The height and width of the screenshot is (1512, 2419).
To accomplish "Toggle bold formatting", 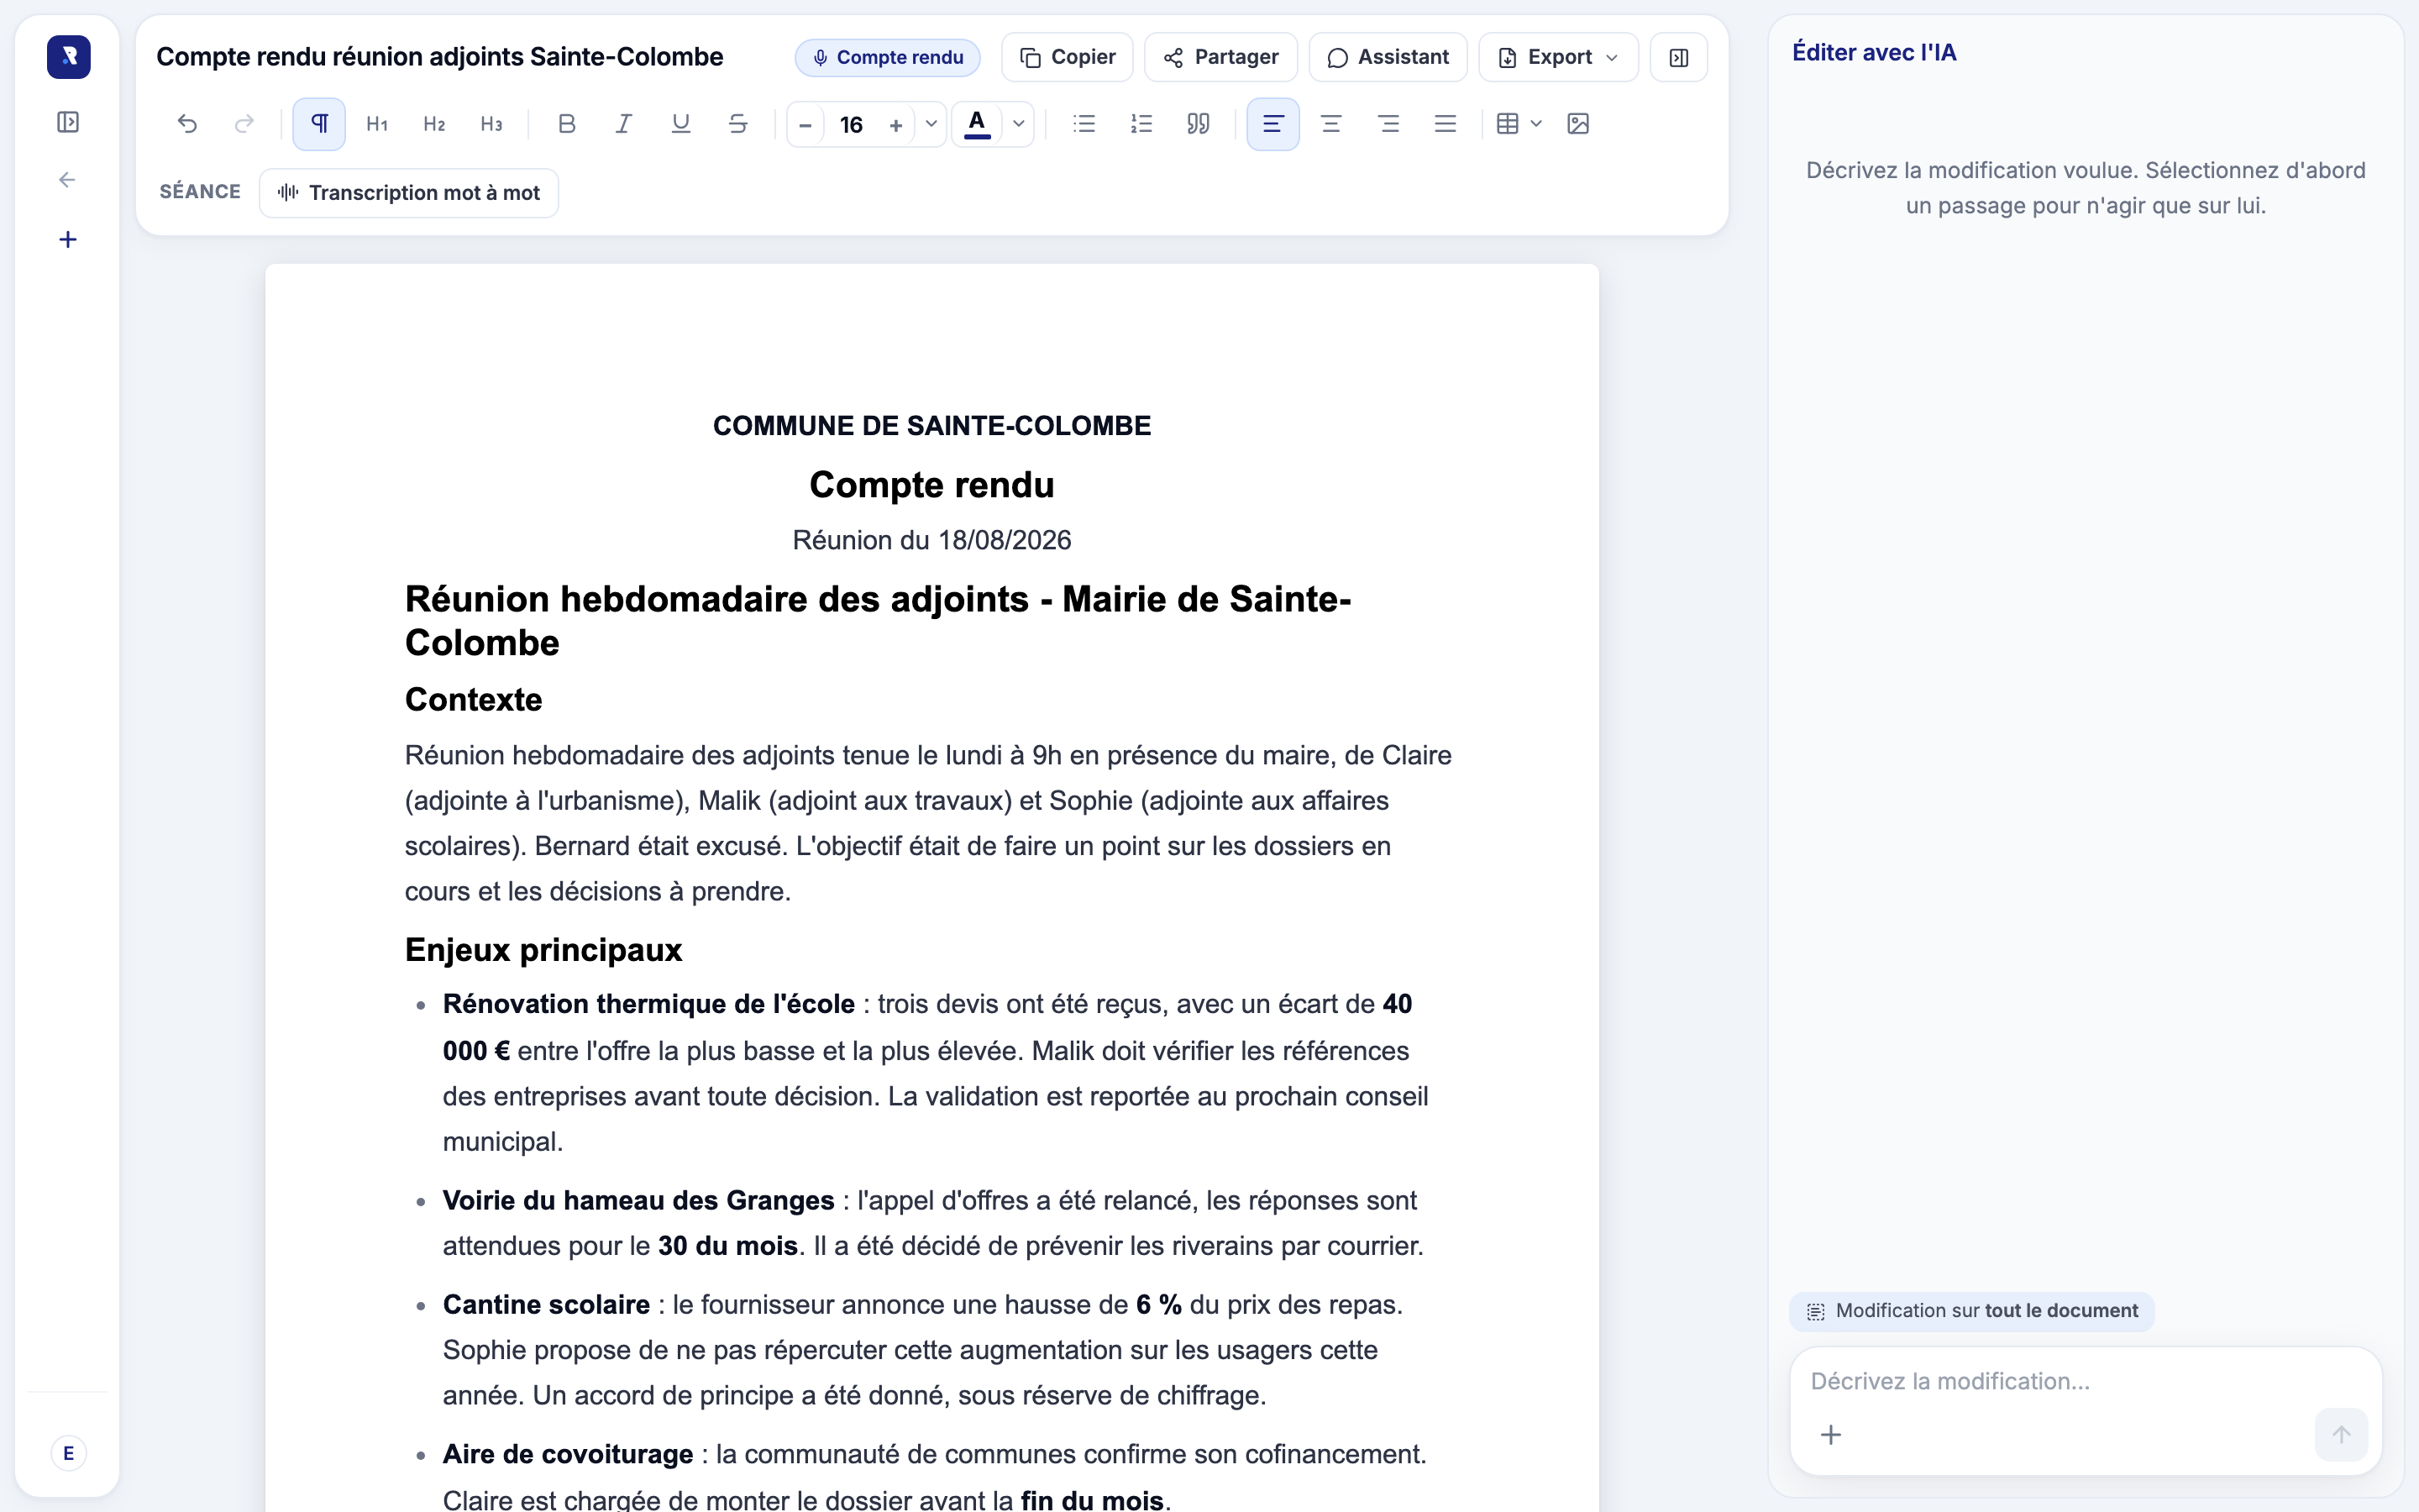I will pos(567,124).
